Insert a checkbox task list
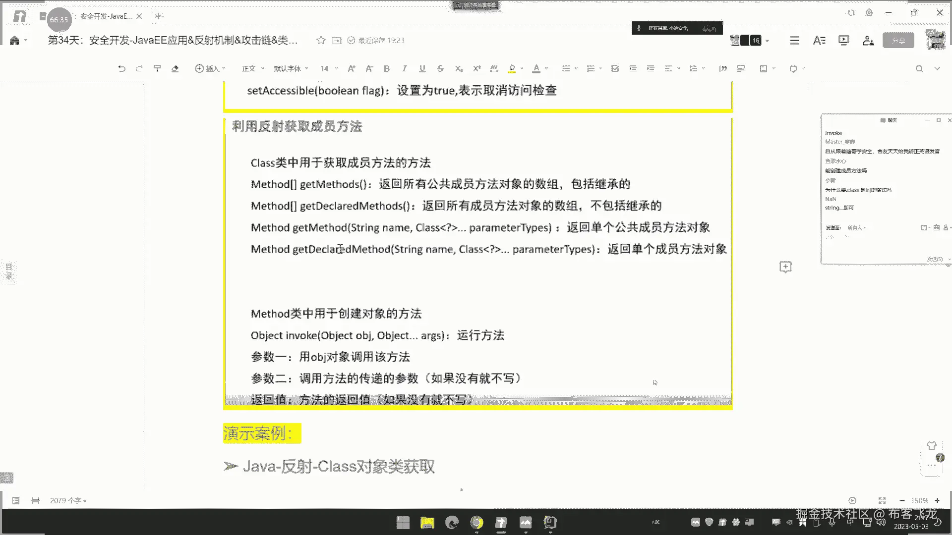 pyautogui.click(x=615, y=68)
